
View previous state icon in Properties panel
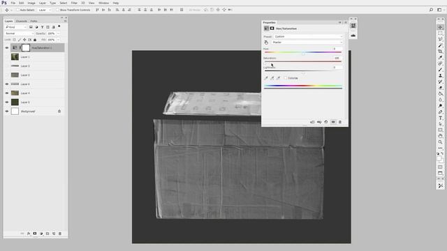click(319, 122)
